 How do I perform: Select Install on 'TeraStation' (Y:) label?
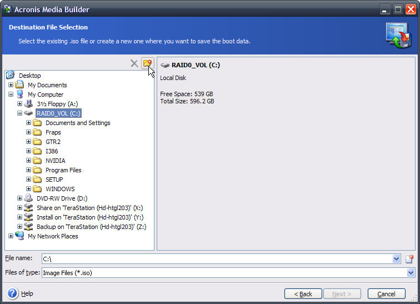pos(90,217)
